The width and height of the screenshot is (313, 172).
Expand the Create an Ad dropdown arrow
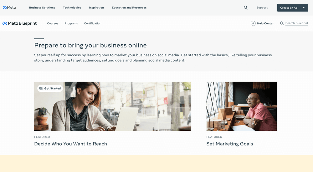[304, 7]
